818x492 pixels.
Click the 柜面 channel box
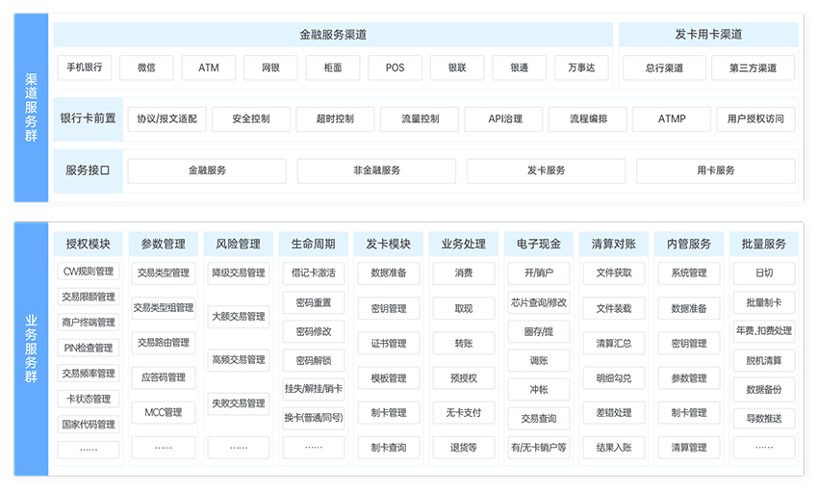click(332, 67)
